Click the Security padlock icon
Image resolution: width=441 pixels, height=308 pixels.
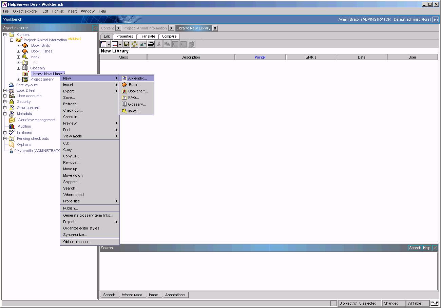(12, 102)
